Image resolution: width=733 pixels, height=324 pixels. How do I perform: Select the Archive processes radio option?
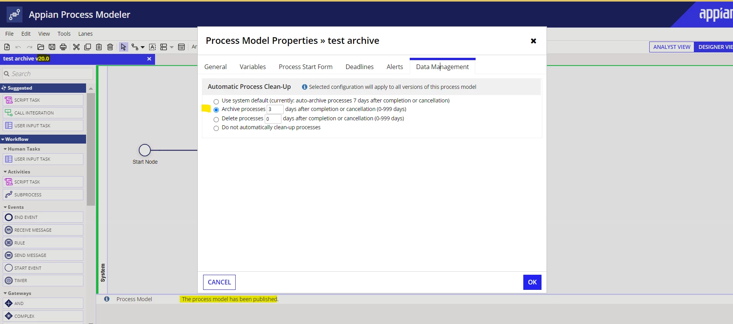click(x=216, y=110)
